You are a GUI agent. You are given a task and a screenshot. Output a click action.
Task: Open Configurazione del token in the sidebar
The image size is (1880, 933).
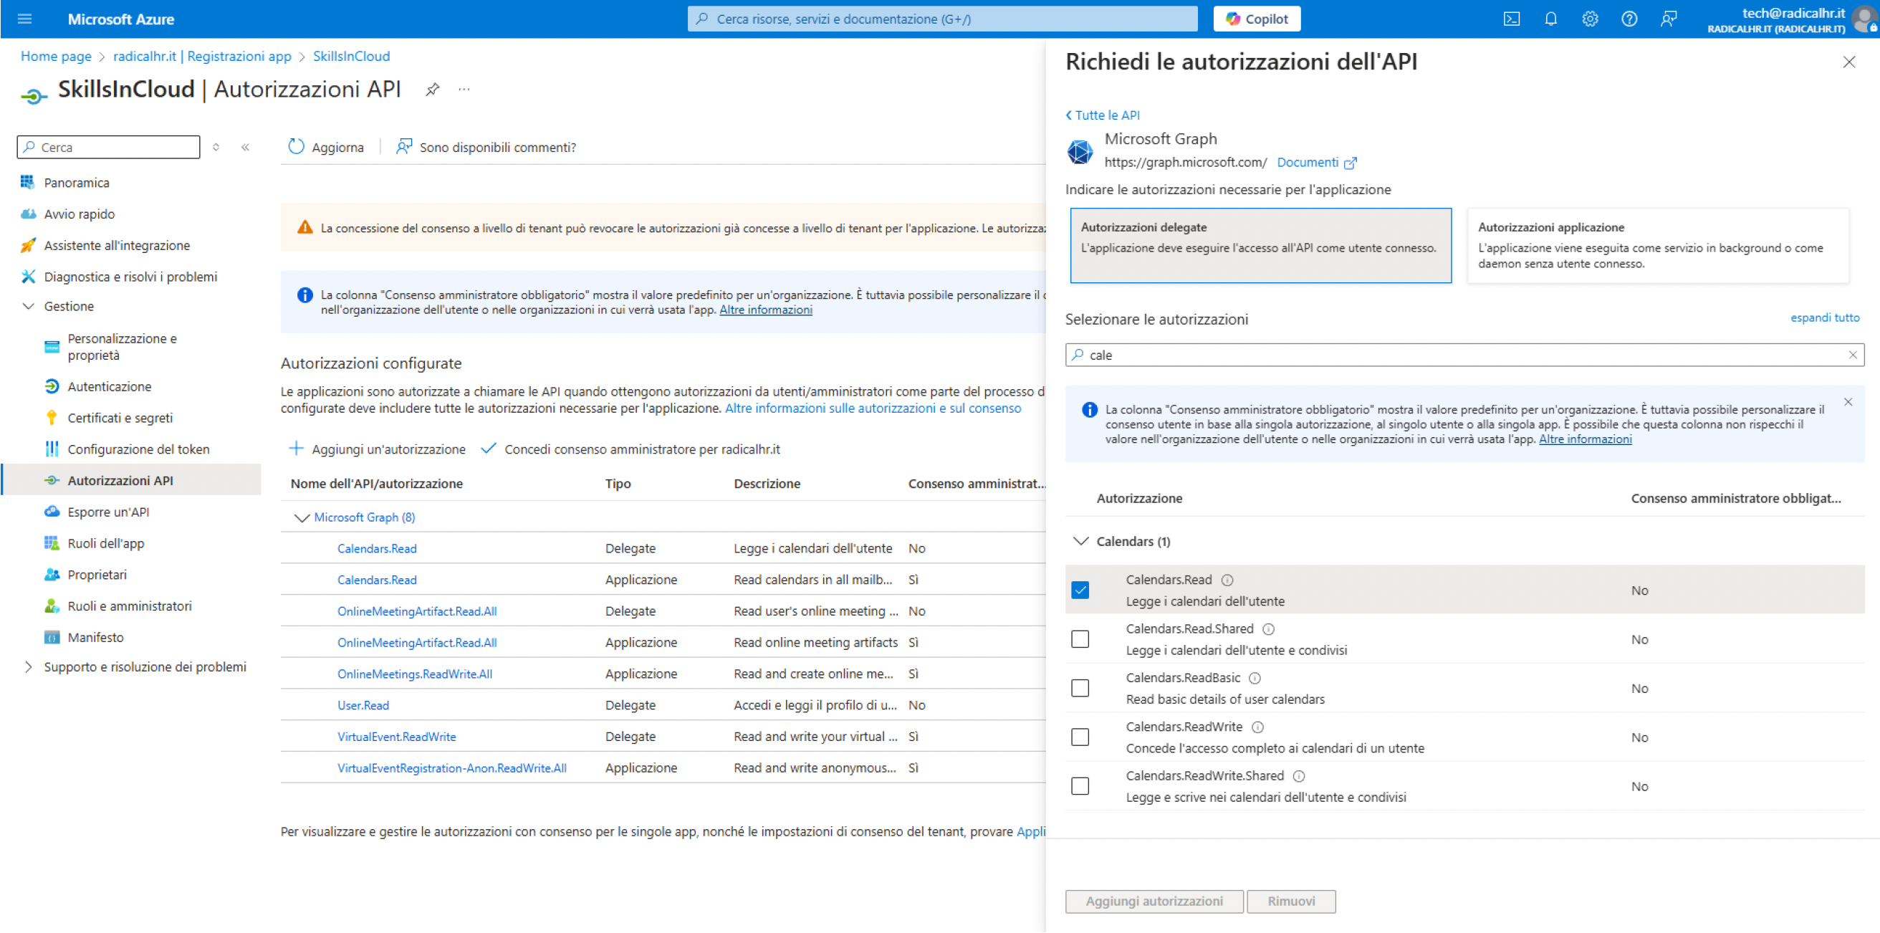pyautogui.click(x=139, y=450)
